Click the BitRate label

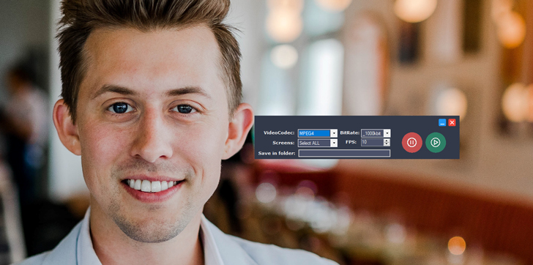point(349,132)
